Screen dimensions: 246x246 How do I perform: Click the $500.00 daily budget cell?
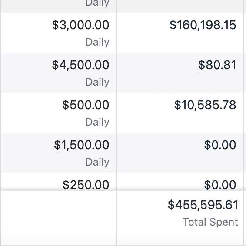click(x=59, y=113)
